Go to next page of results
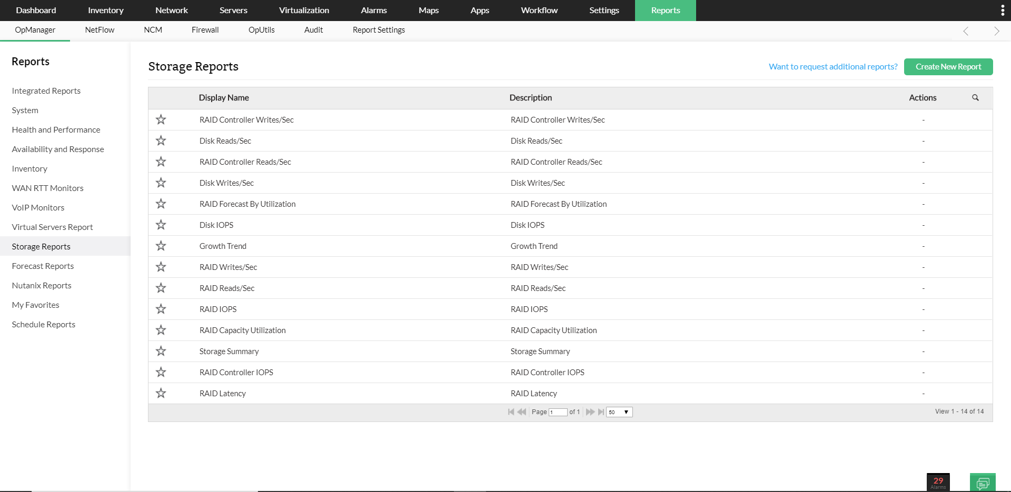1011x492 pixels. click(590, 412)
